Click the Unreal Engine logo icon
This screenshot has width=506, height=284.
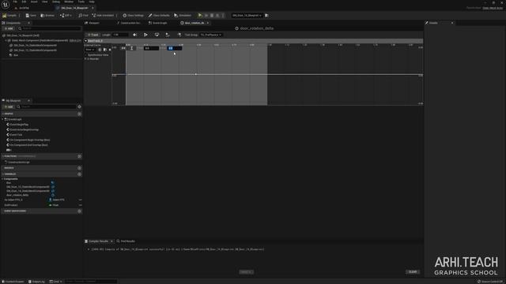coord(6,5)
